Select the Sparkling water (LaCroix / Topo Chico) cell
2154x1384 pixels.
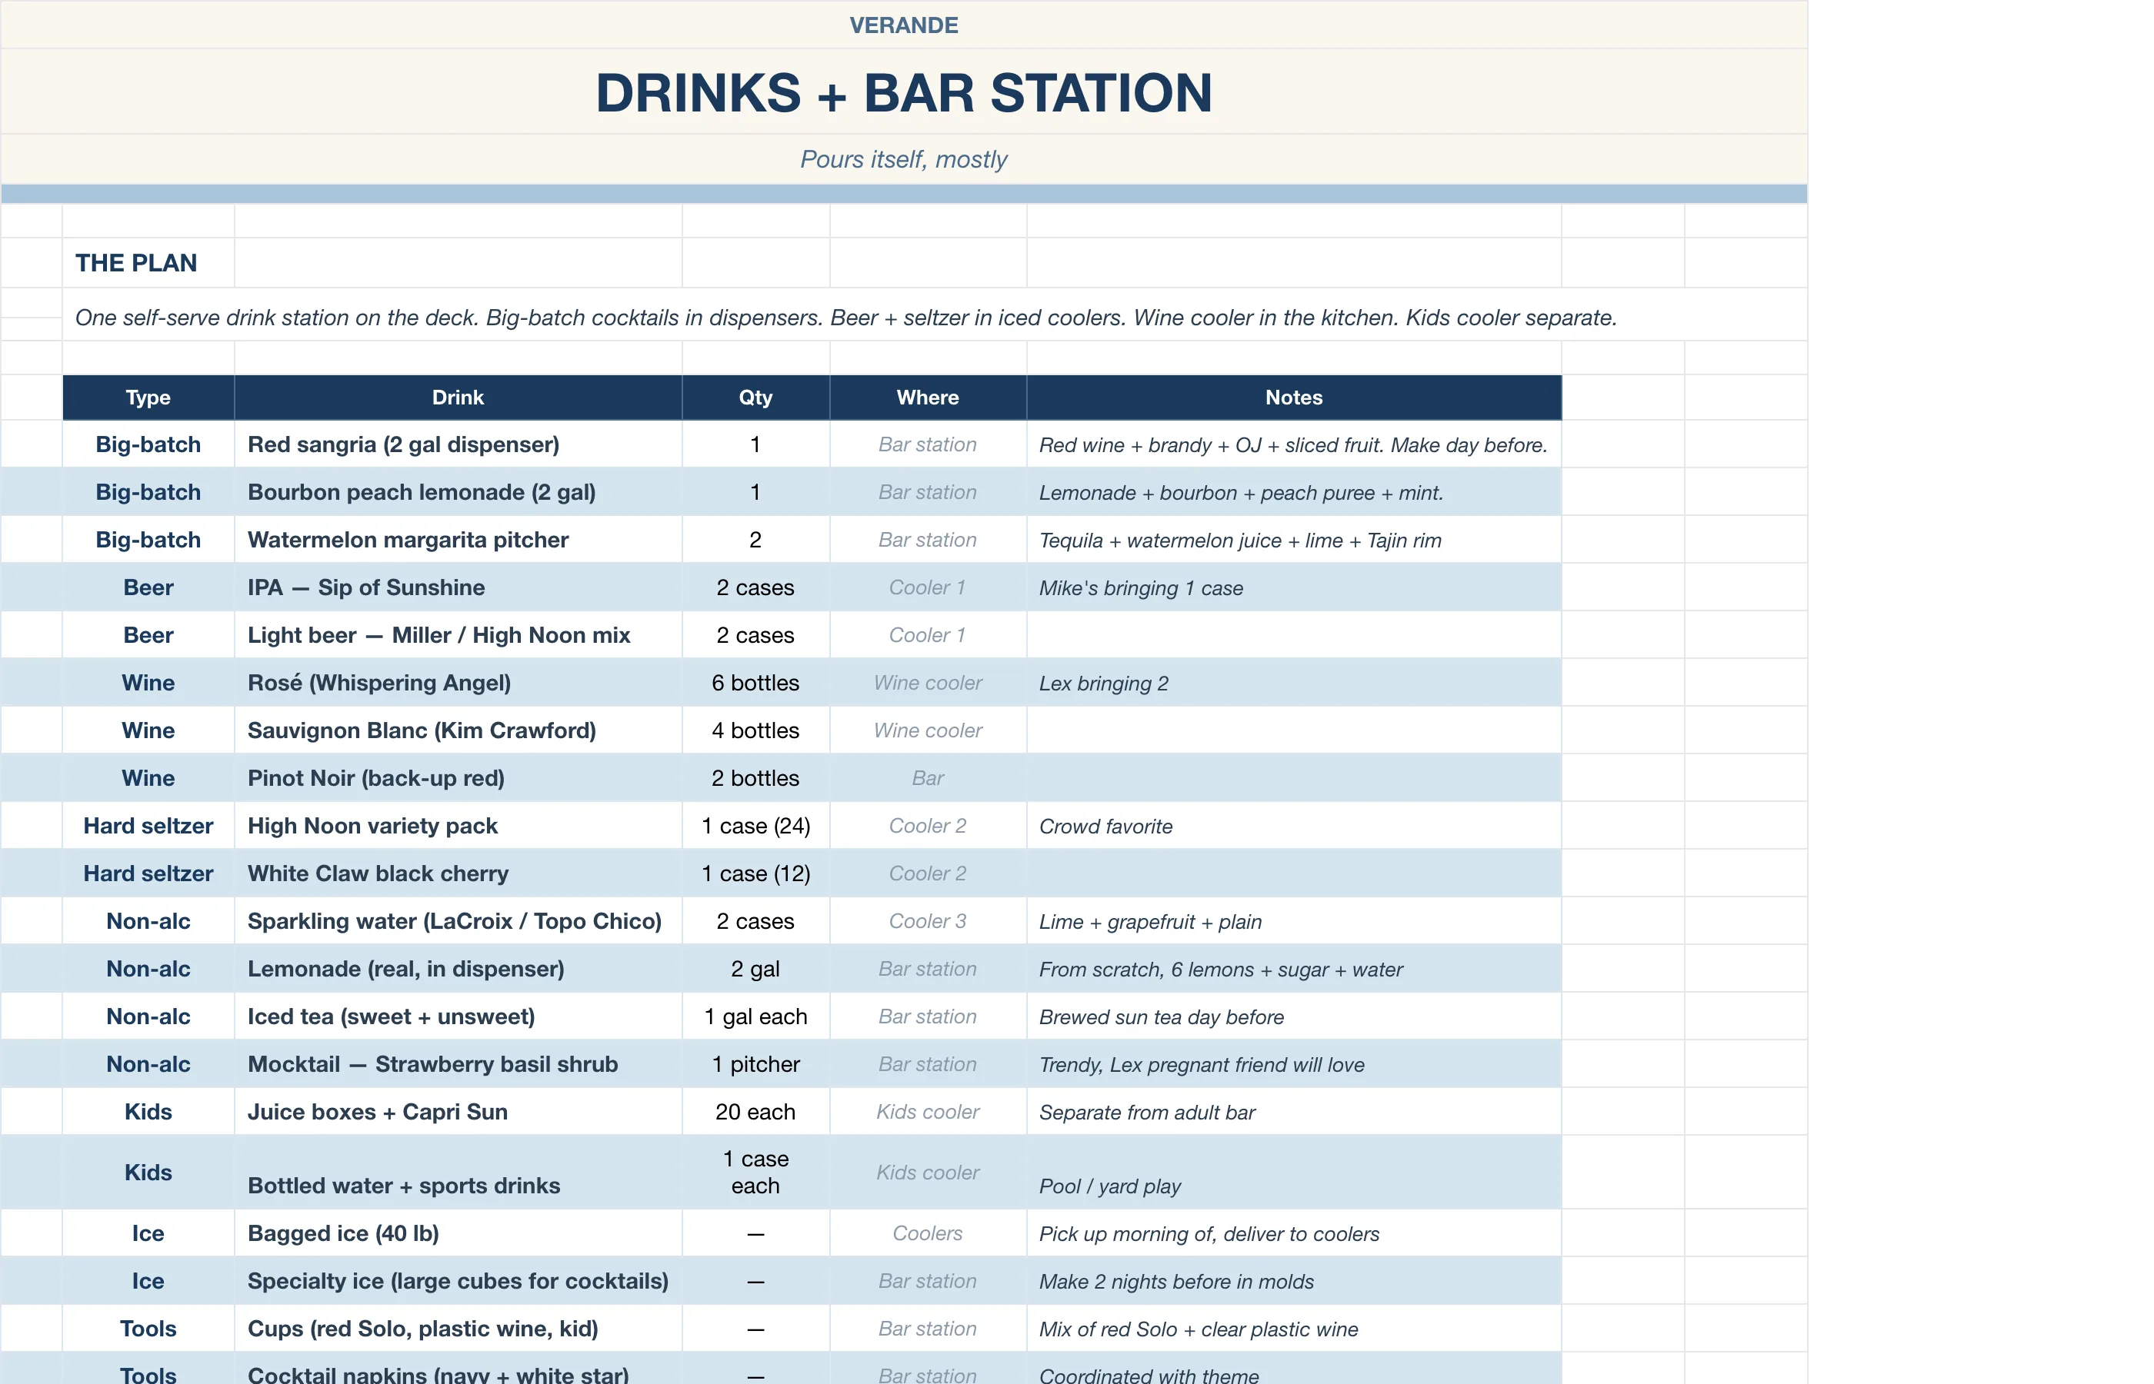tap(458, 920)
